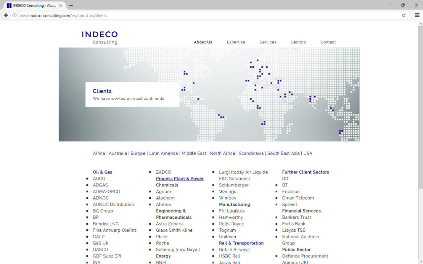Click the vertical scrollbar down arrow

pos(420,261)
